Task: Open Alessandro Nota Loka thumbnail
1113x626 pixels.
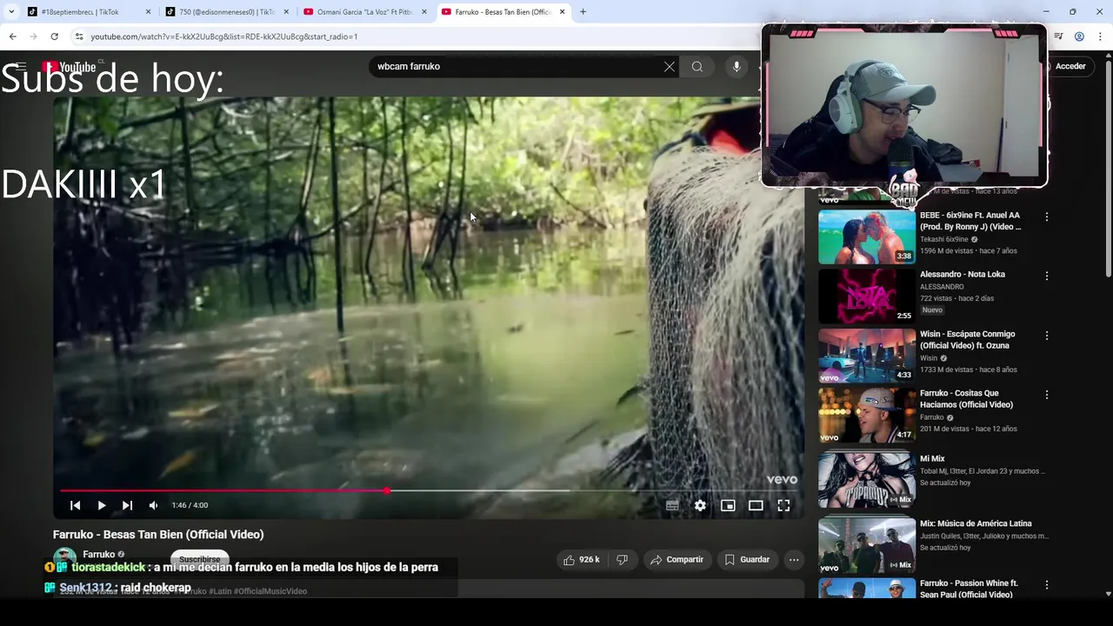Action: 866,296
